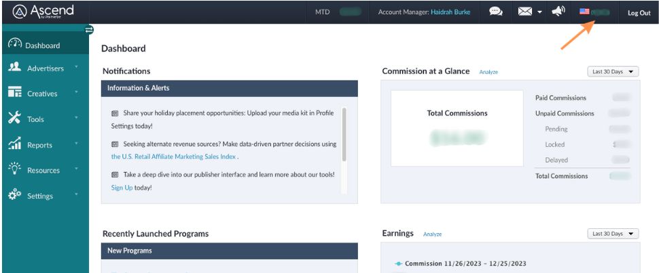Expand the Creatives menu arrow

tap(76, 93)
